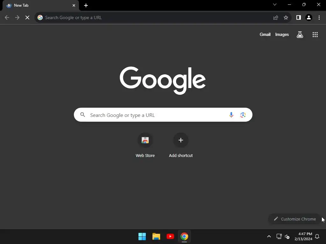326x244 pixels.
Task: Minimize the Chrome window
Action: [289, 4]
